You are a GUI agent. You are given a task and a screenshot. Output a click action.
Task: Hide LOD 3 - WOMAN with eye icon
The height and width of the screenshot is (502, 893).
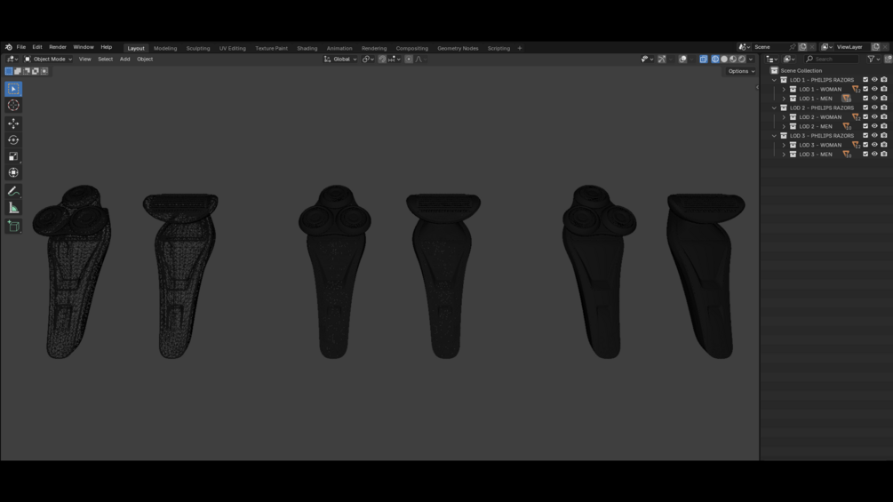pyautogui.click(x=874, y=145)
